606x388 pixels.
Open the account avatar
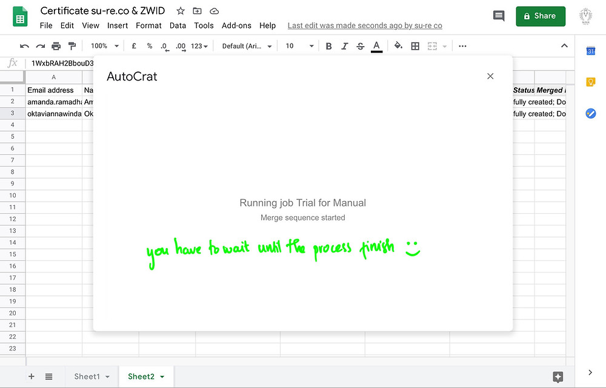click(x=585, y=16)
